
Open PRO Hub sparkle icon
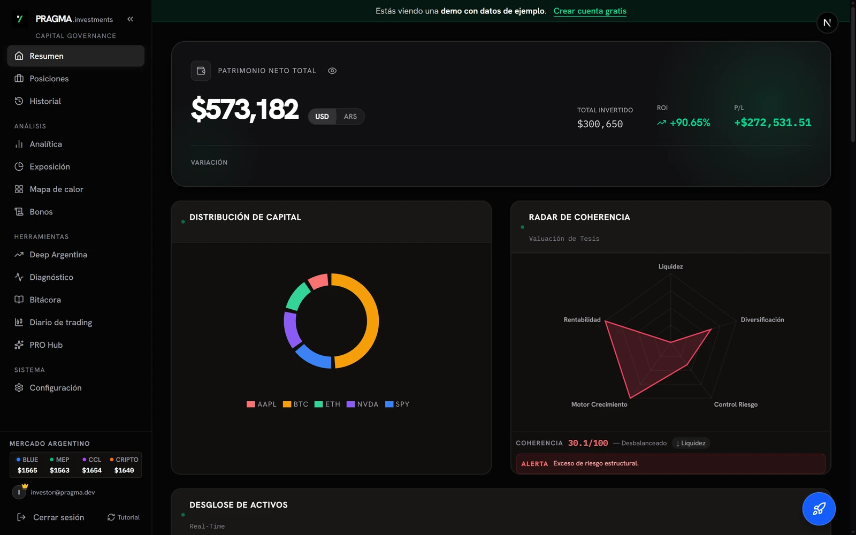(19, 345)
